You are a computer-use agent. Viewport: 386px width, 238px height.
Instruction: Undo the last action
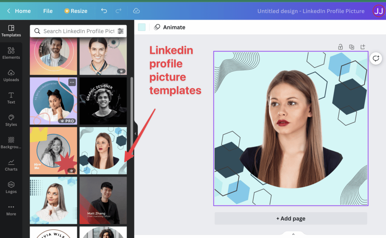(x=104, y=11)
